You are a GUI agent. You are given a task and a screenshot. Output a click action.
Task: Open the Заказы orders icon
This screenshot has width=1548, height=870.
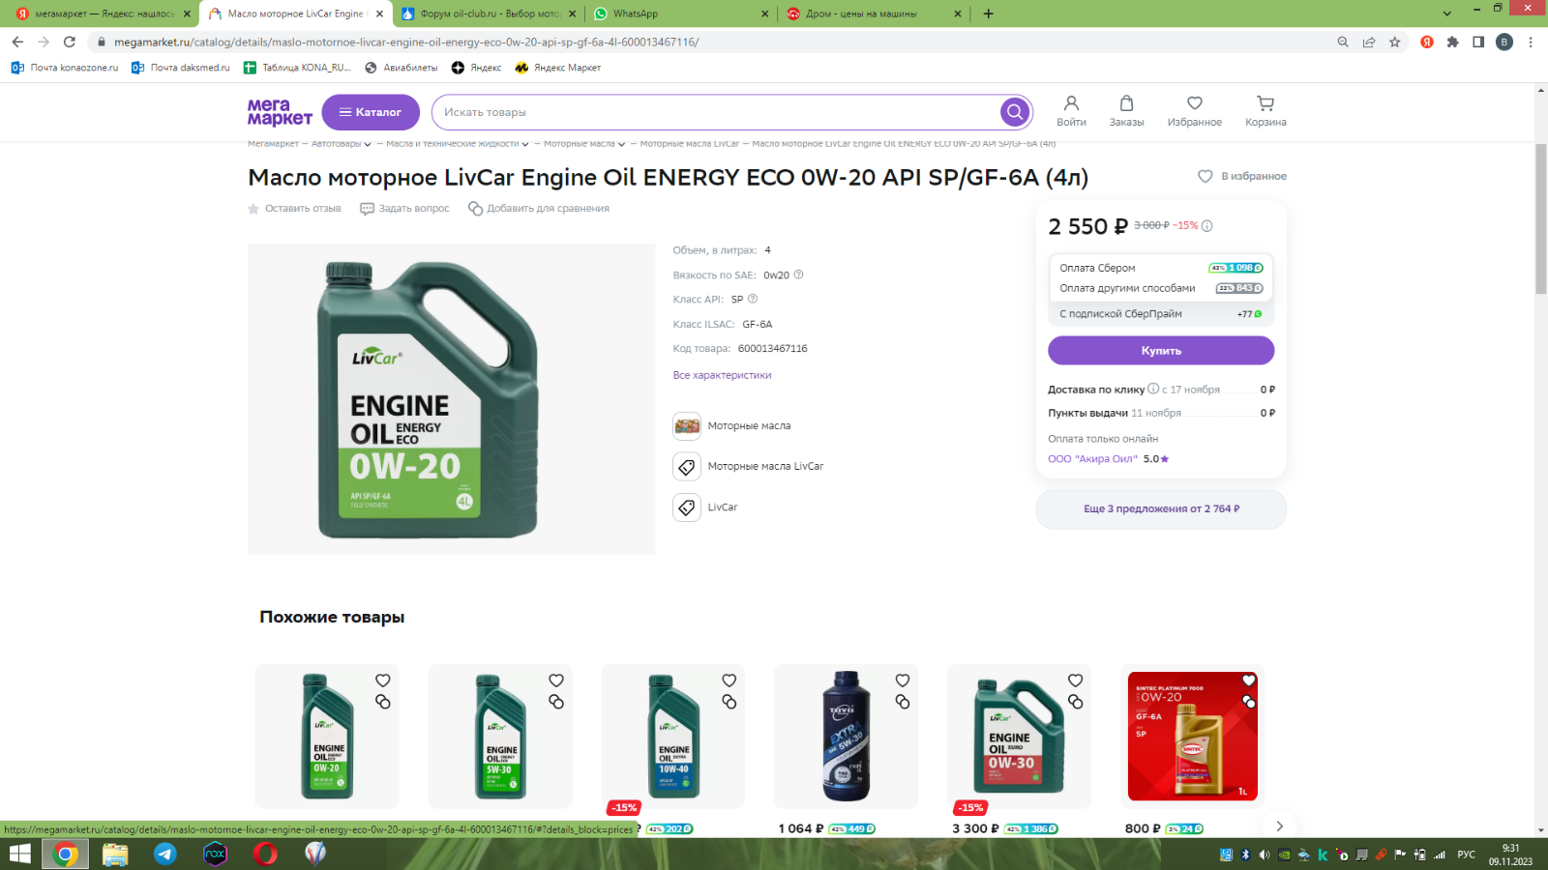[1126, 111]
